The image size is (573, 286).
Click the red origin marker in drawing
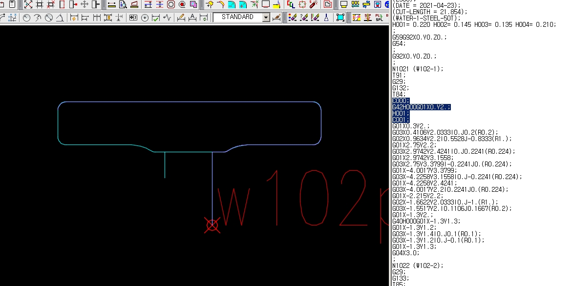tap(212, 225)
